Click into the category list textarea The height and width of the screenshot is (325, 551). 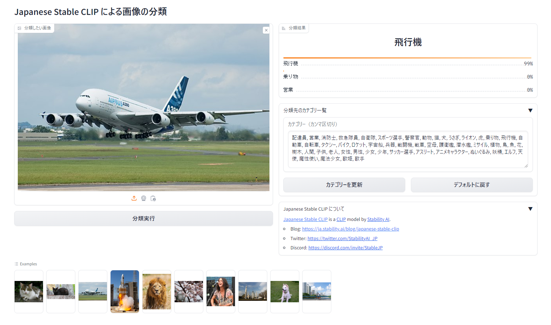pos(408,149)
